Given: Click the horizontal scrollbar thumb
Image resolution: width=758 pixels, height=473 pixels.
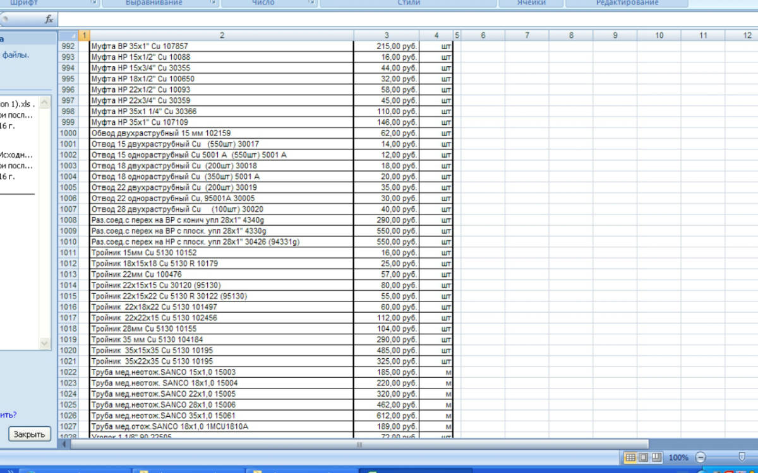Looking at the screenshot, I should point(359,444).
